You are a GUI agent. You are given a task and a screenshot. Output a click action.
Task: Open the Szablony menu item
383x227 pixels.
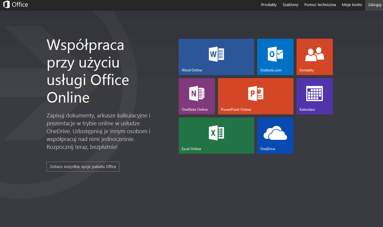[290, 5]
